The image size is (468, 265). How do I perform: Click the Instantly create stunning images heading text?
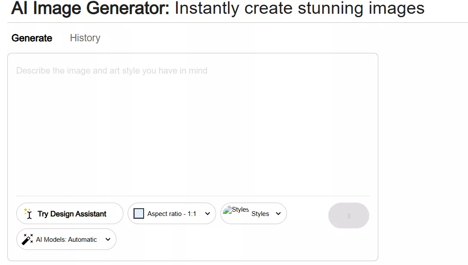(299, 8)
